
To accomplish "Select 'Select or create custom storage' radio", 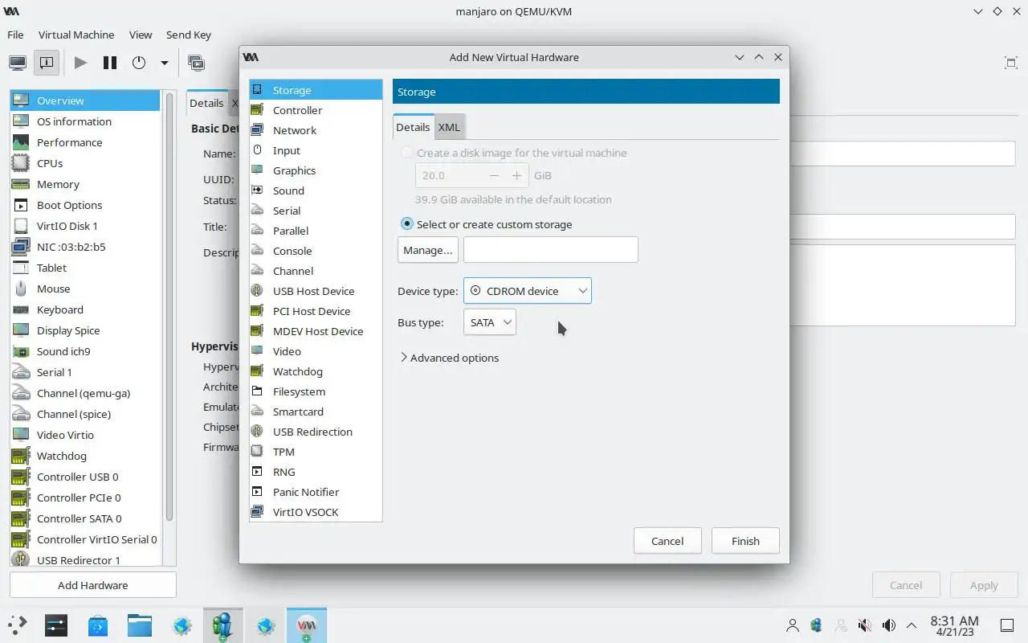I will [407, 224].
